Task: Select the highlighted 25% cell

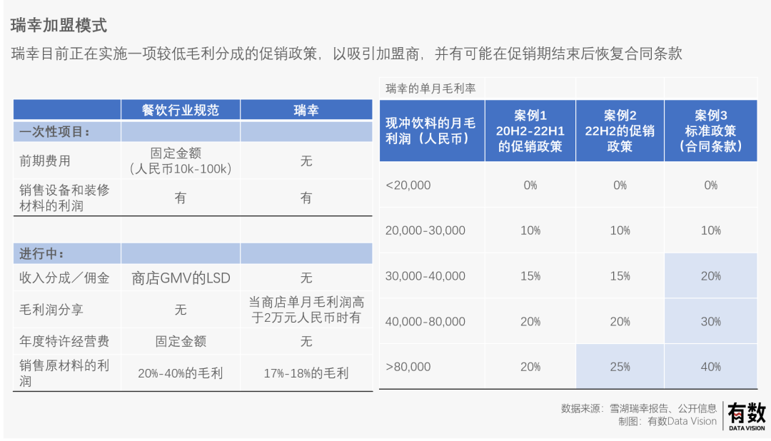Action: click(620, 367)
